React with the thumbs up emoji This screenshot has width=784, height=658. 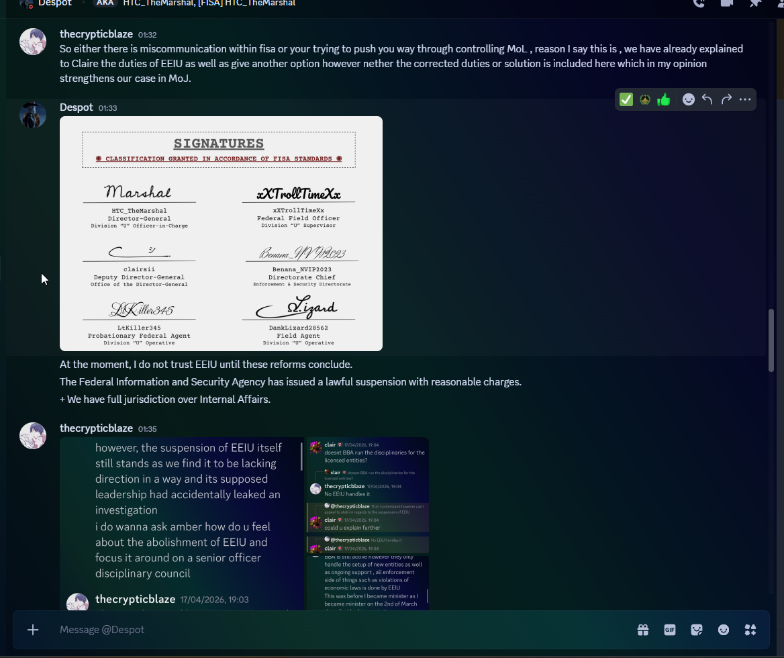tap(664, 99)
